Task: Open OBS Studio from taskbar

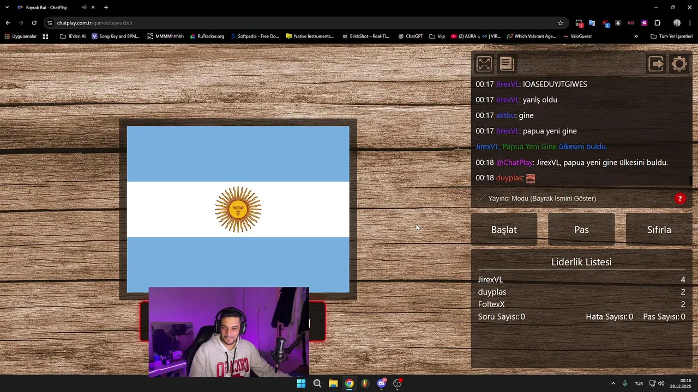Action: (x=398, y=383)
